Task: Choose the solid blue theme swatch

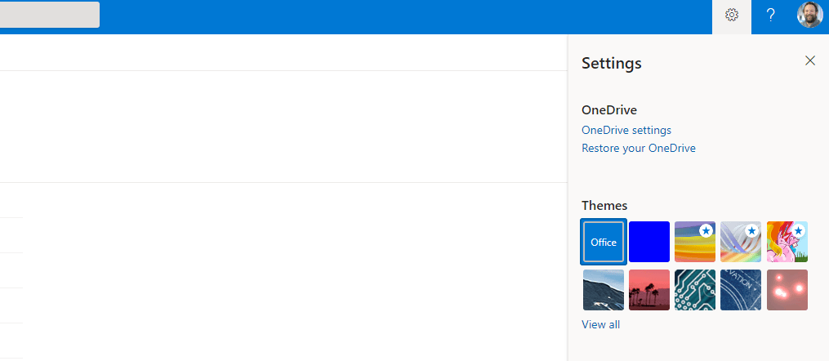Action: [649, 242]
